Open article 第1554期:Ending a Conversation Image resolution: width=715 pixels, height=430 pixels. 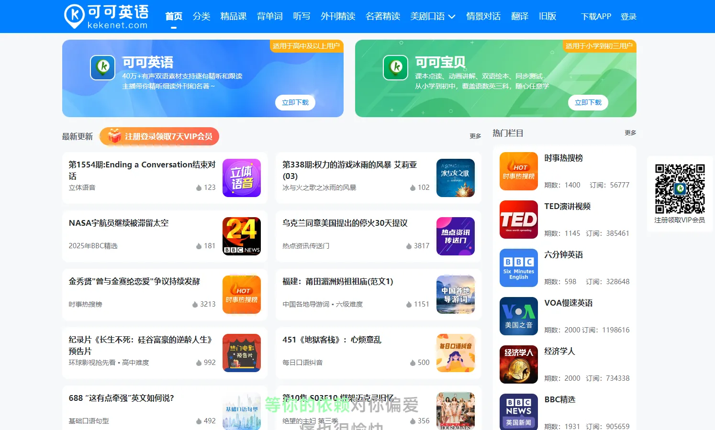[142, 170]
